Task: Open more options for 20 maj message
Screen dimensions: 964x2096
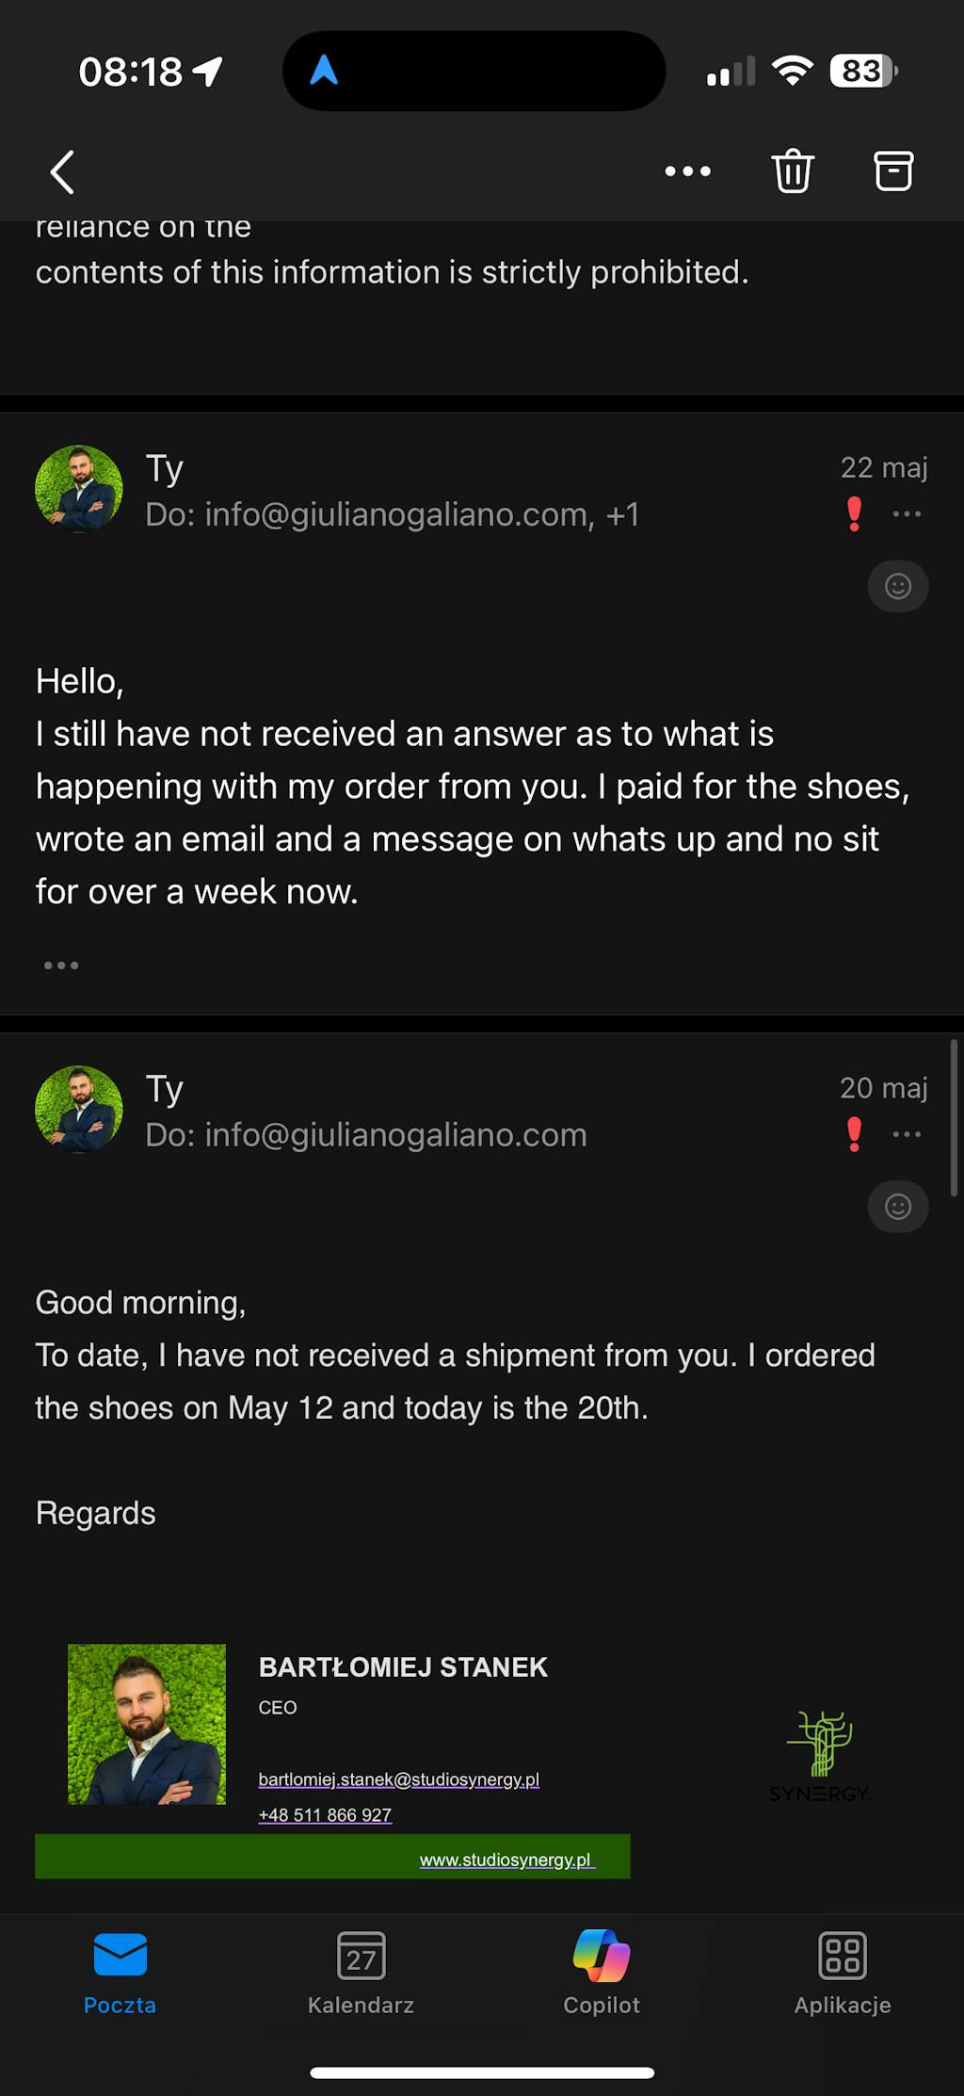Action: [x=907, y=1134]
